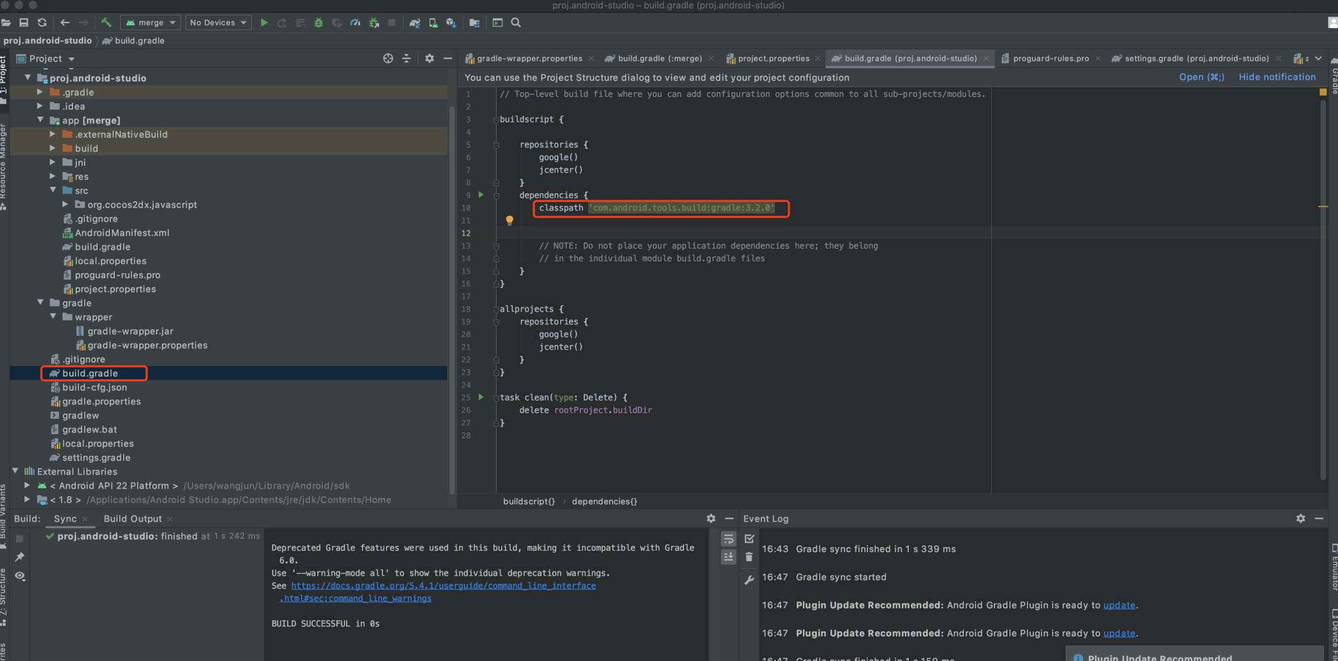Click Hide notification link

click(x=1277, y=77)
